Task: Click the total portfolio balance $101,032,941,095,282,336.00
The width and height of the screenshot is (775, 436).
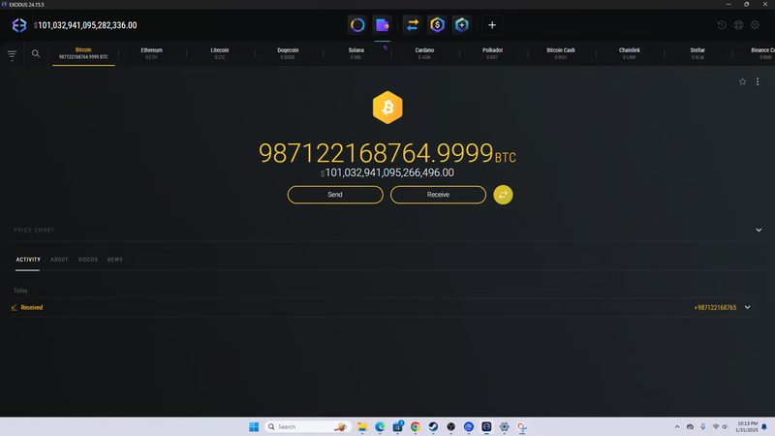Action: coord(85,25)
